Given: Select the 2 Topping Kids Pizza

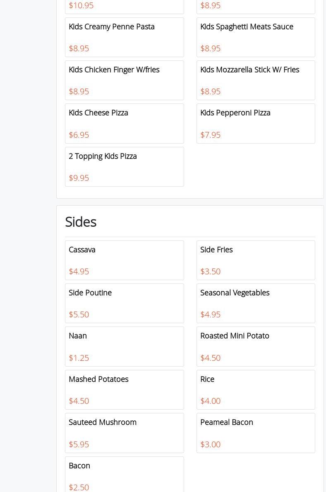Looking at the screenshot, I should pos(124,167).
